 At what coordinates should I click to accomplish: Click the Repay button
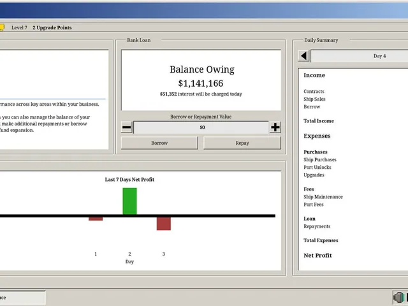[242, 143]
